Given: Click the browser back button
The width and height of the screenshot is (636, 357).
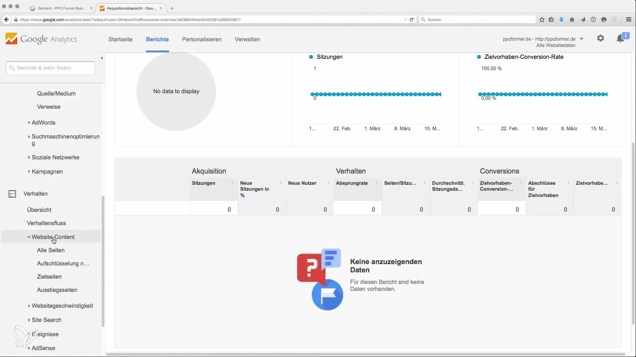Looking at the screenshot, I should [x=6, y=20].
